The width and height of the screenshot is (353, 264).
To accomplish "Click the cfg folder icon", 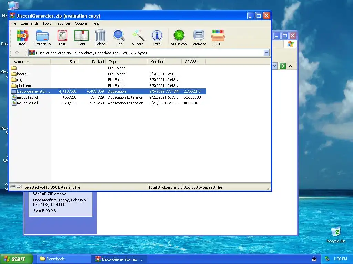I will pos(14,80).
